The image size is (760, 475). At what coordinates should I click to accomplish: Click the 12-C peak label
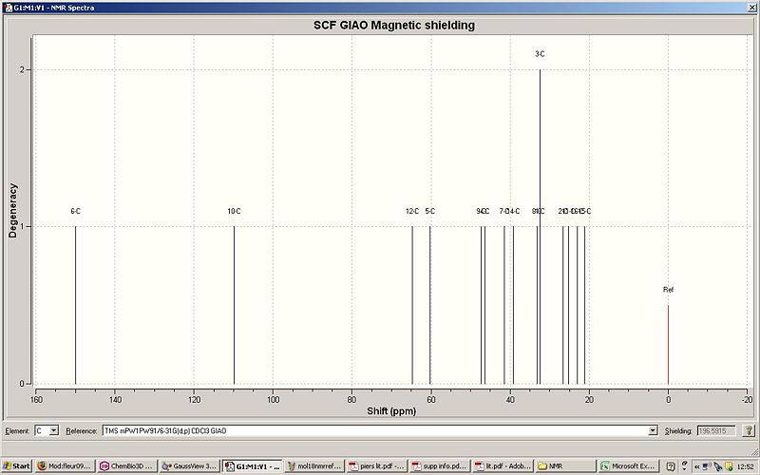412,211
